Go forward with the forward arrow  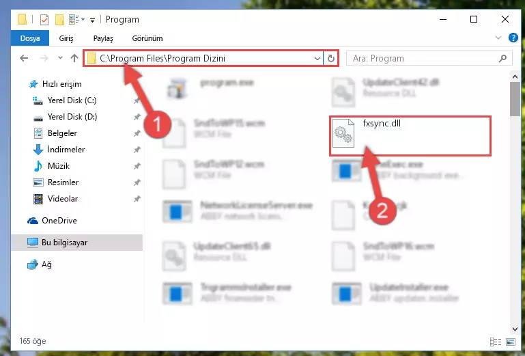coord(44,58)
